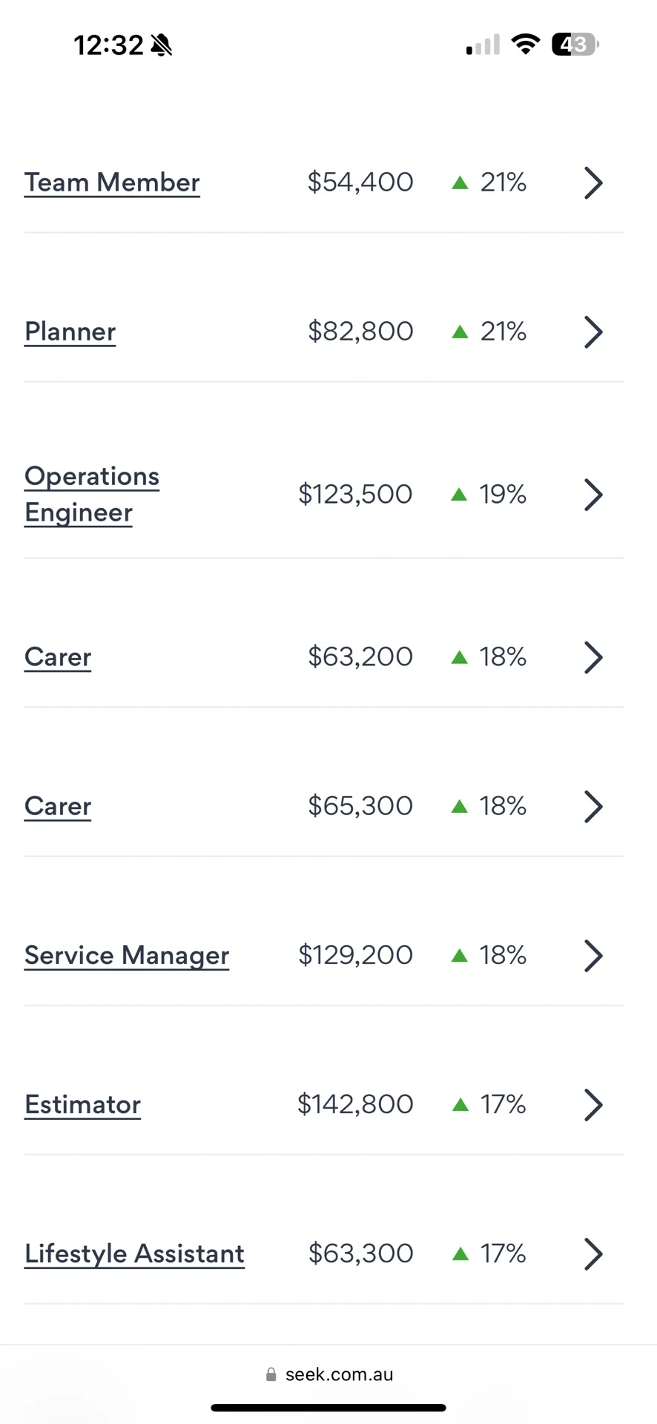Open the Team Member job link

click(112, 182)
